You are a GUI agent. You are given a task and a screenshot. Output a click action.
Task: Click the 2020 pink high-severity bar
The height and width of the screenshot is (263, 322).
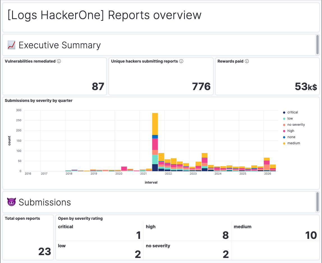pos(124,168)
